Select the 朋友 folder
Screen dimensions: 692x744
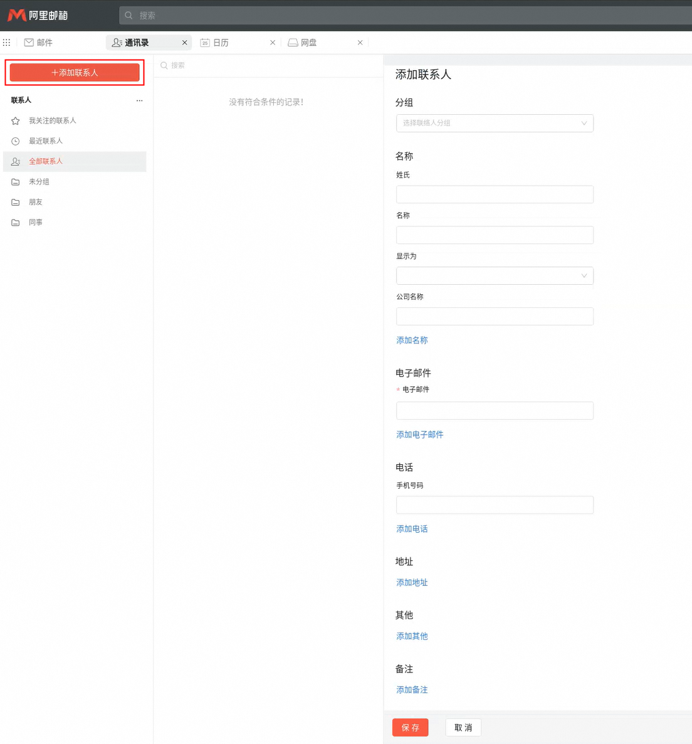(36, 202)
